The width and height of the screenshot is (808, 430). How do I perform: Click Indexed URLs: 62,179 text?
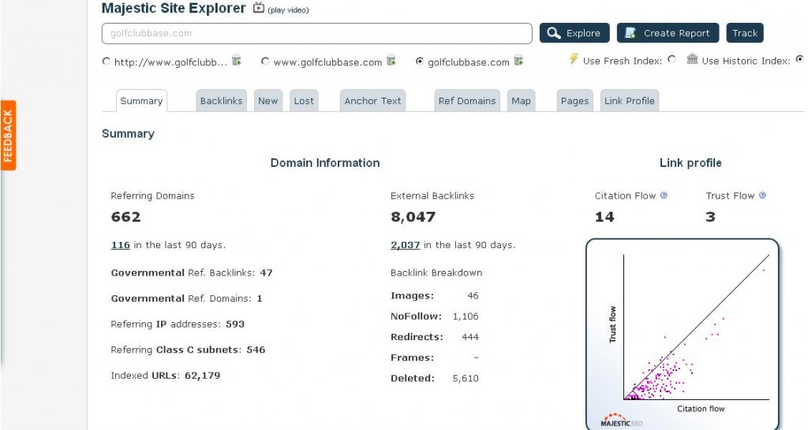coord(166,376)
